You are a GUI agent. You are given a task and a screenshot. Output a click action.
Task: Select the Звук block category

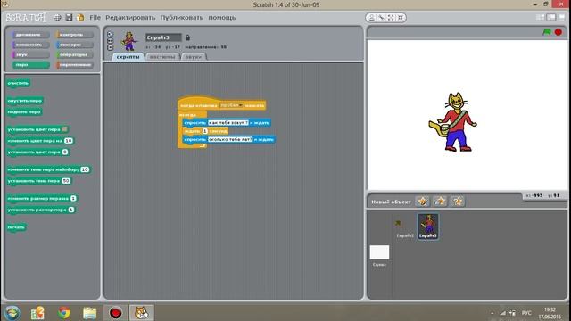pyautogui.click(x=30, y=55)
